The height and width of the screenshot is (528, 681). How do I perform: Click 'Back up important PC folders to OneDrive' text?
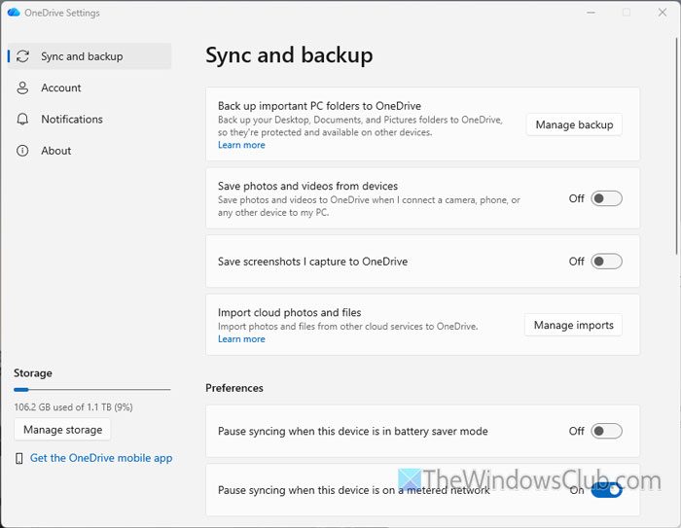pos(319,106)
